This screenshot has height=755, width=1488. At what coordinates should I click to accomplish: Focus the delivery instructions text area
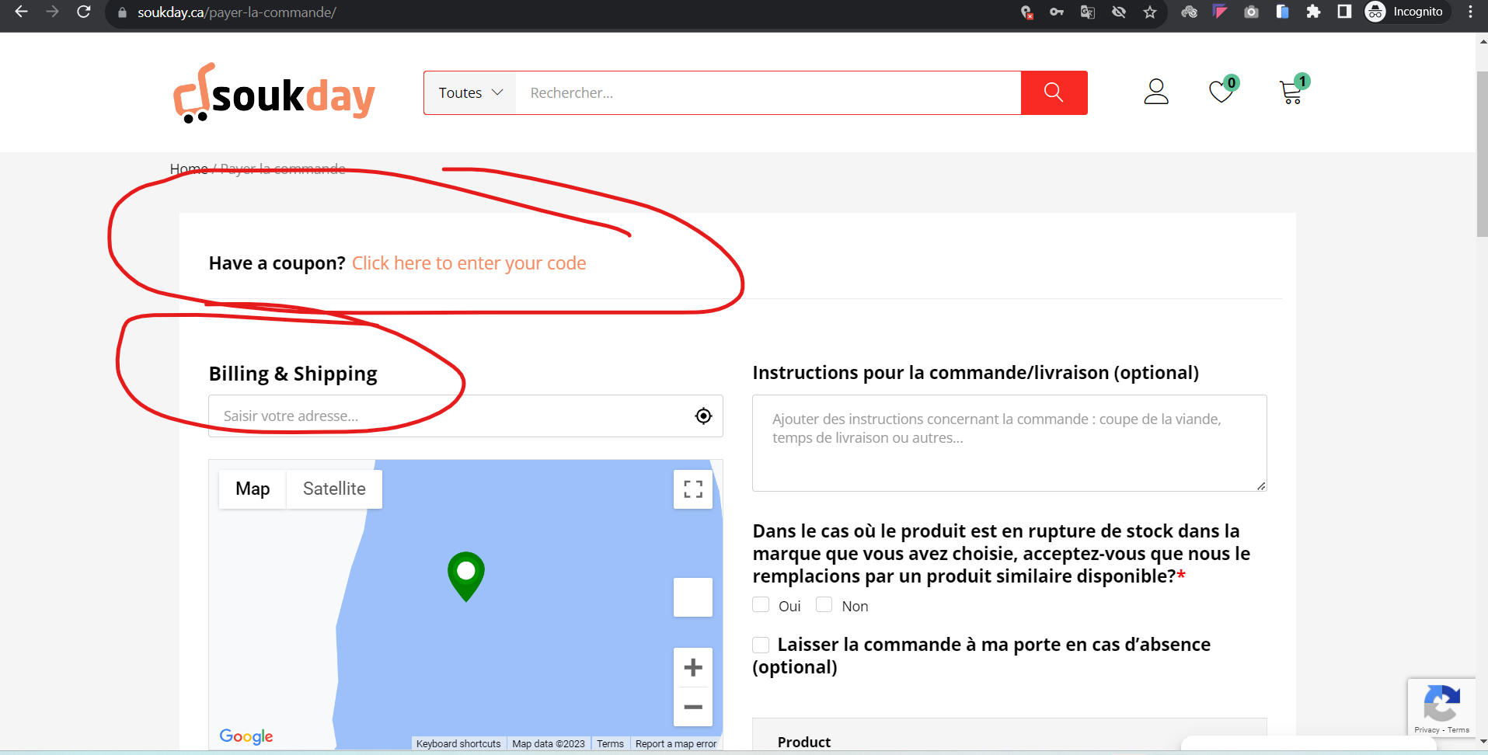(x=1009, y=443)
